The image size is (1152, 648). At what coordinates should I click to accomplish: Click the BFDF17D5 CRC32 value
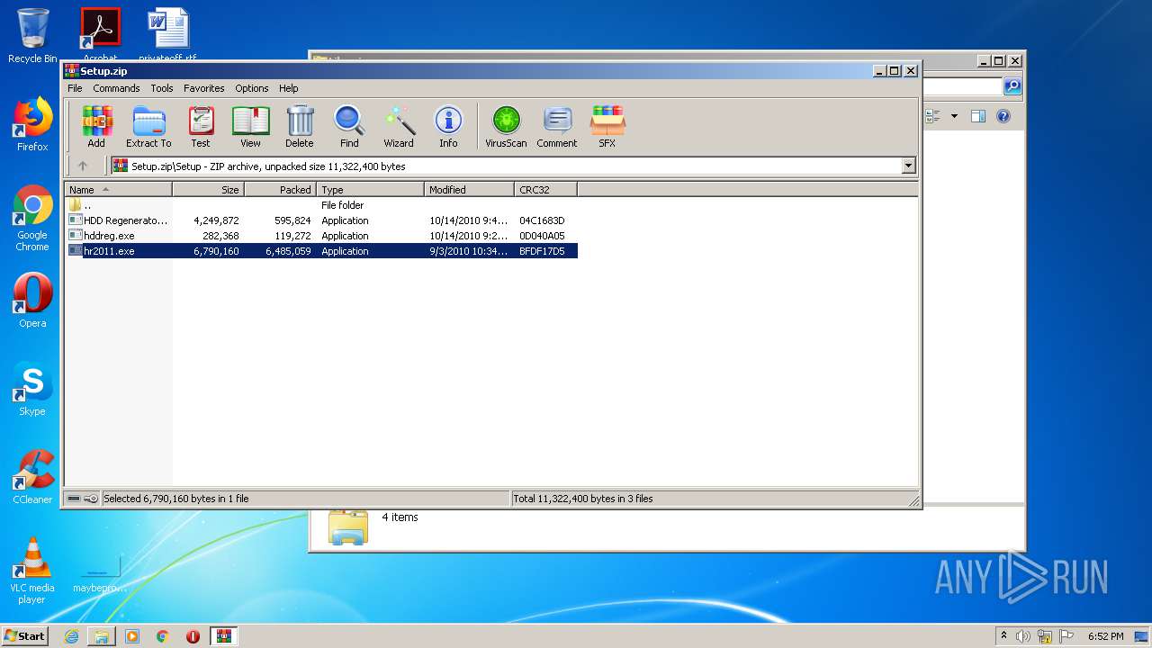[x=542, y=251]
